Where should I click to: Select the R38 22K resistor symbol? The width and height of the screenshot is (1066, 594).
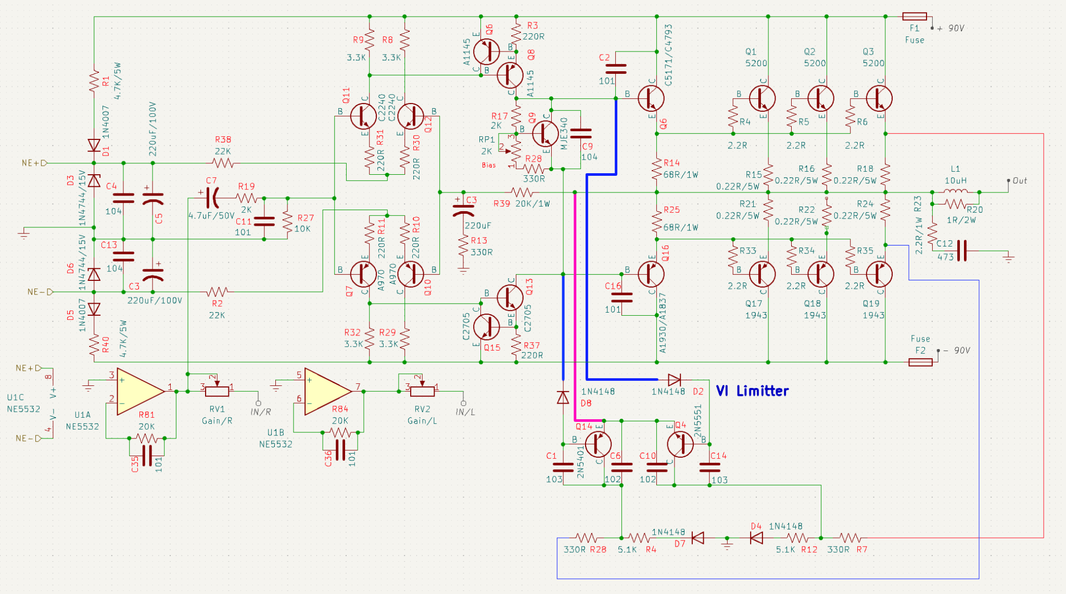pos(223,163)
